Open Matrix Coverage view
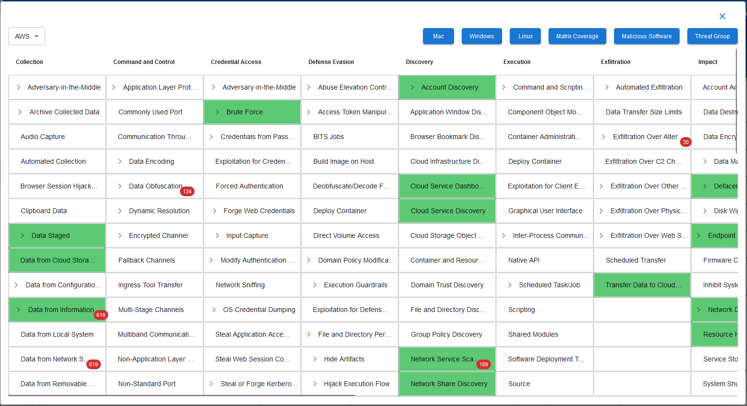This screenshot has height=406, width=747. 577,36
